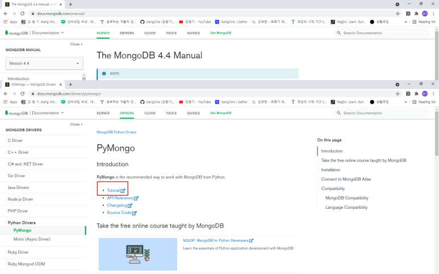Open Chrome three-dot menu in Manual window

pos(433,14)
